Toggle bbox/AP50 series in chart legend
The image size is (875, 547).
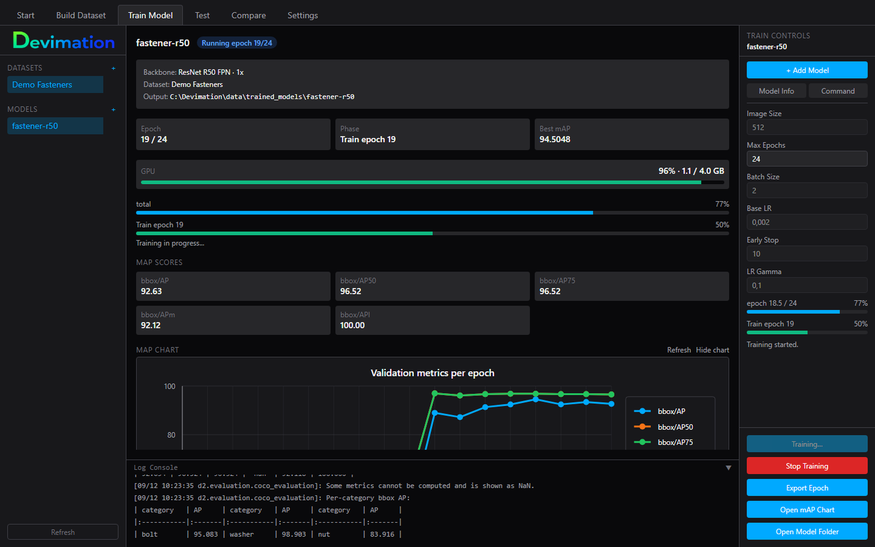(x=664, y=427)
